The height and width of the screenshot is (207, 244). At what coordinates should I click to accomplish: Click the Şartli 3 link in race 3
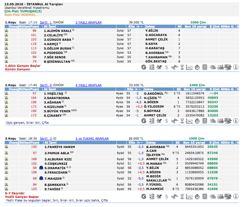tap(46, 139)
